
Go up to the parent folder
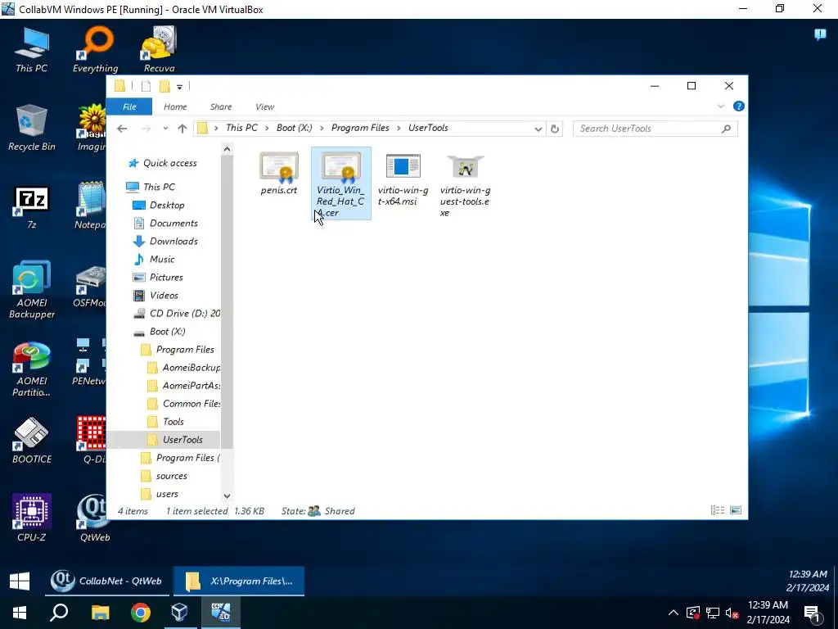tap(182, 129)
